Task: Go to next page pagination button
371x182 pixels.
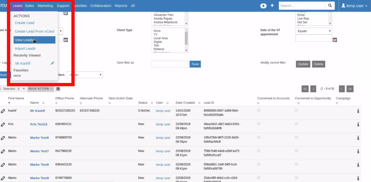Action: click(x=342, y=89)
